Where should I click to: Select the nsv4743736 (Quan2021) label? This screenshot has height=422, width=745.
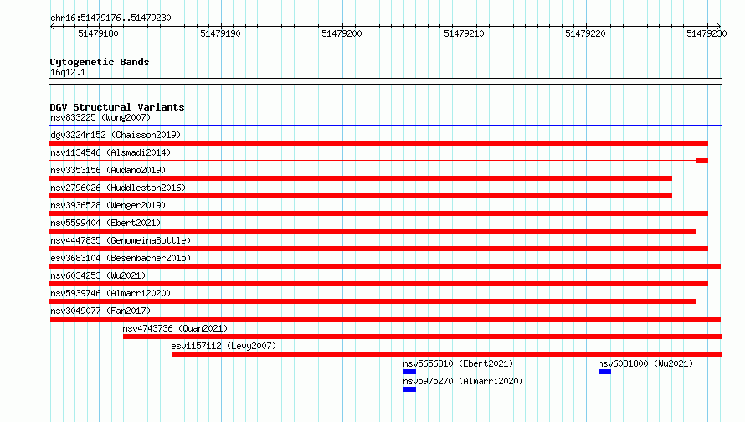175,328
